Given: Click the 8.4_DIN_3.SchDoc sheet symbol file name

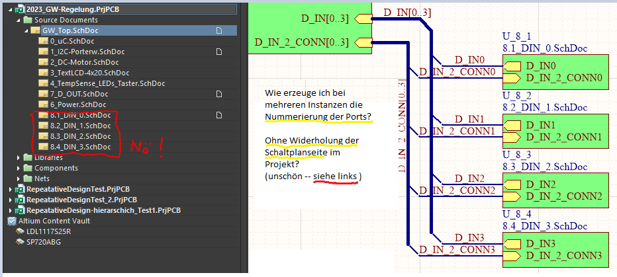Looking at the screenshot, I should pos(545,226).
